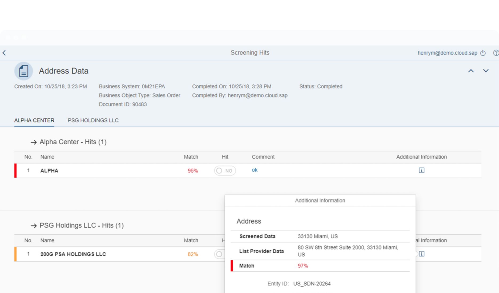Click the 97% match value in popup
This screenshot has height=293, width=499.
tap(303, 266)
